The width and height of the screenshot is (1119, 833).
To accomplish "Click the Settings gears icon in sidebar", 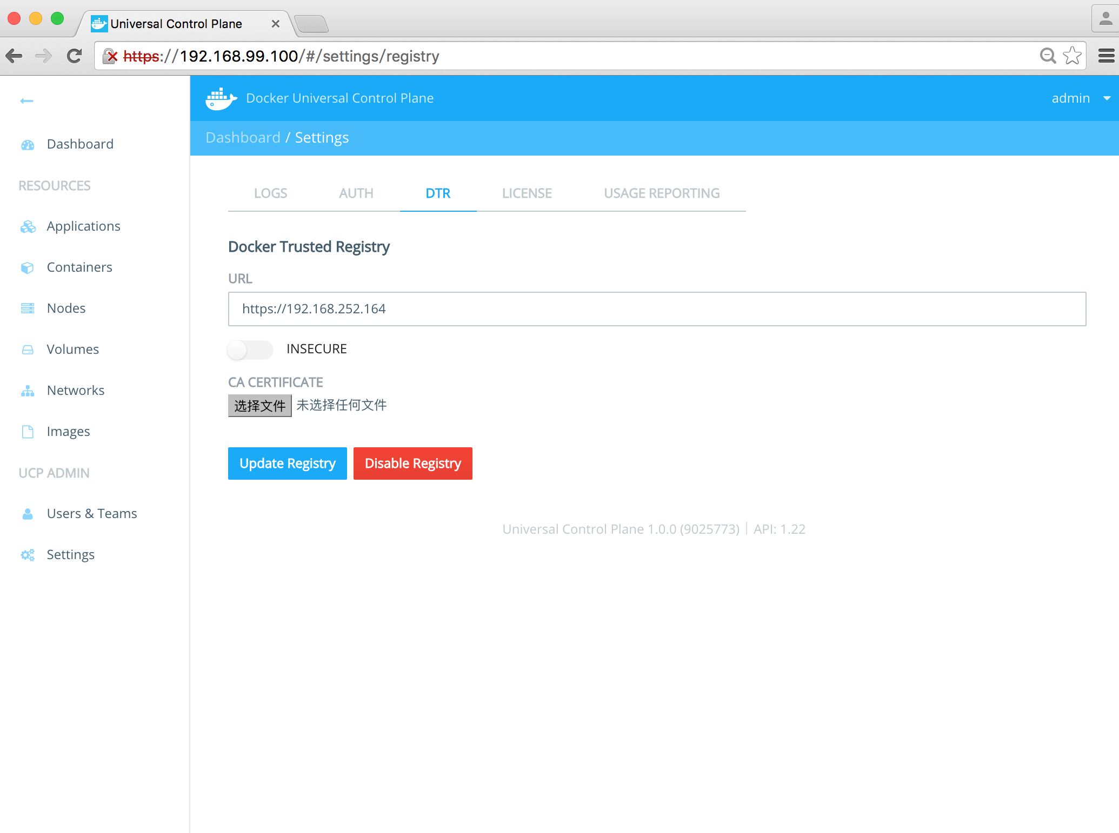I will coord(28,555).
